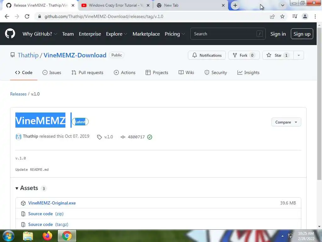Viewport: 322px width, 242px height.
Task: Click the GitHub octocat logo
Action: [x=10, y=34]
